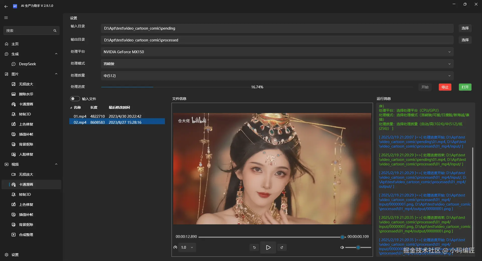The height and width of the screenshot is (261, 482).
Task: Click the volume slider handle
Action: [x=358, y=247]
